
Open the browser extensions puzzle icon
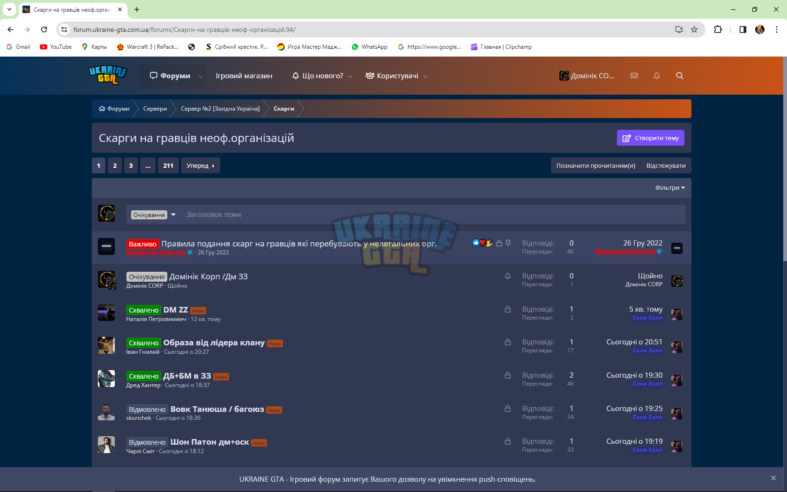(718, 30)
